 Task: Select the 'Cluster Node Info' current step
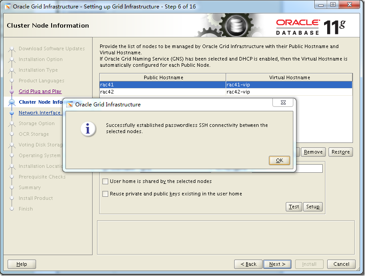click(x=41, y=102)
